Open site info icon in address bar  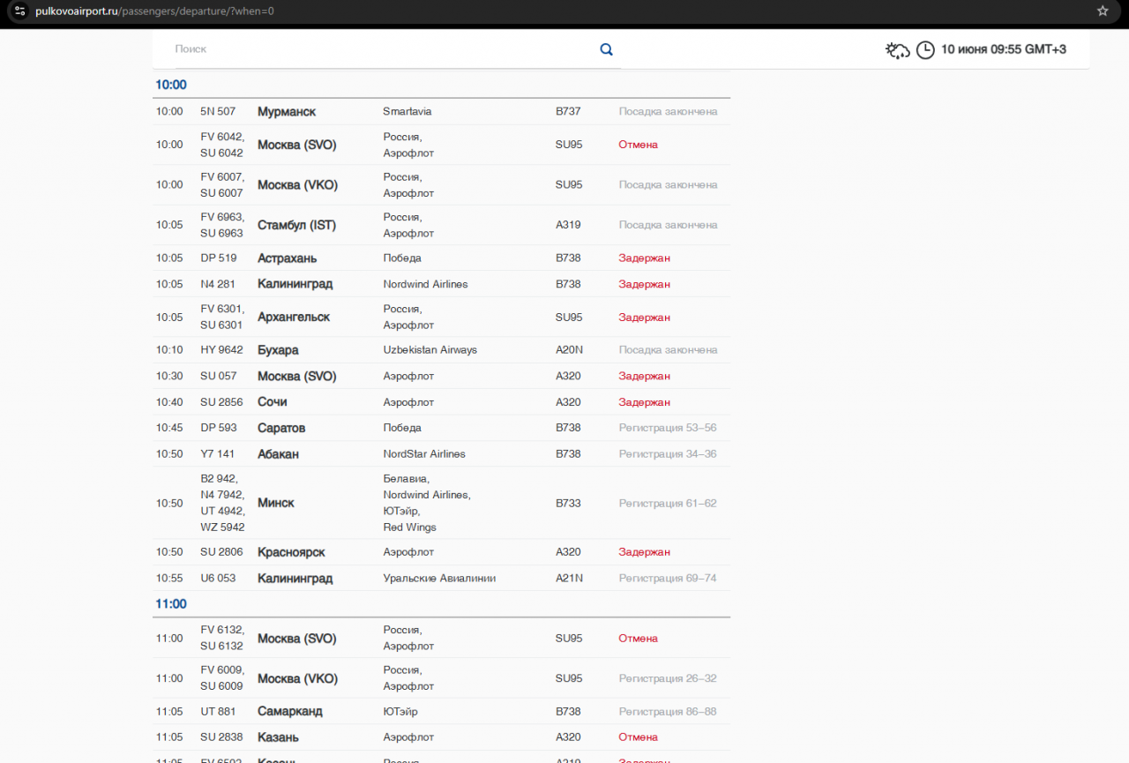(20, 11)
